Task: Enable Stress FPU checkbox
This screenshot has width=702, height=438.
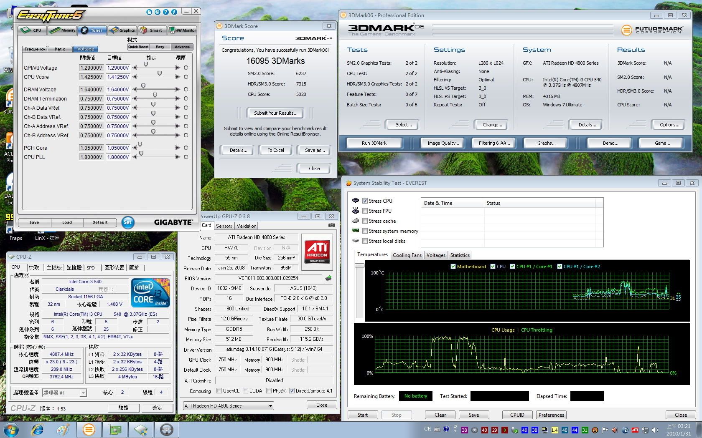Action: click(x=365, y=211)
